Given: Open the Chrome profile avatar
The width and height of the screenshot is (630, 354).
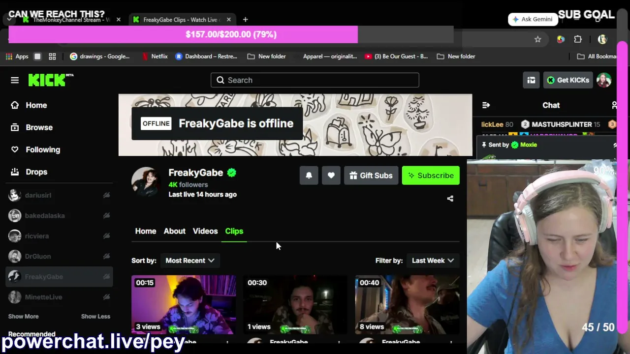Looking at the screenshot, I should pyautogui.click(x=602, y=39).
